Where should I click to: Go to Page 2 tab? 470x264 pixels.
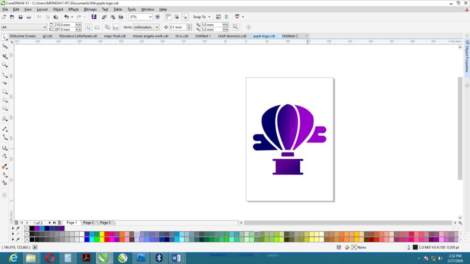click(88, 223)
